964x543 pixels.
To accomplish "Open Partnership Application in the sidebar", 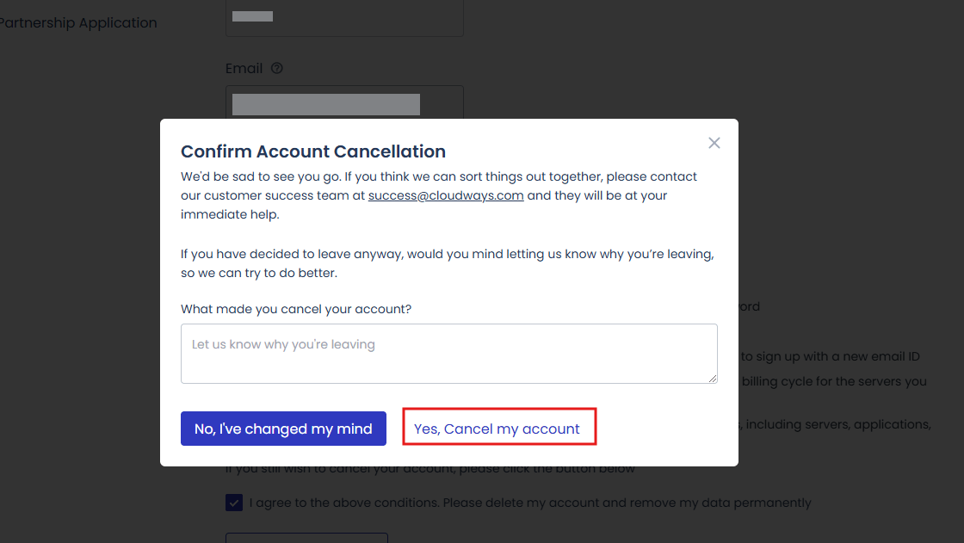I will (78, 22).
